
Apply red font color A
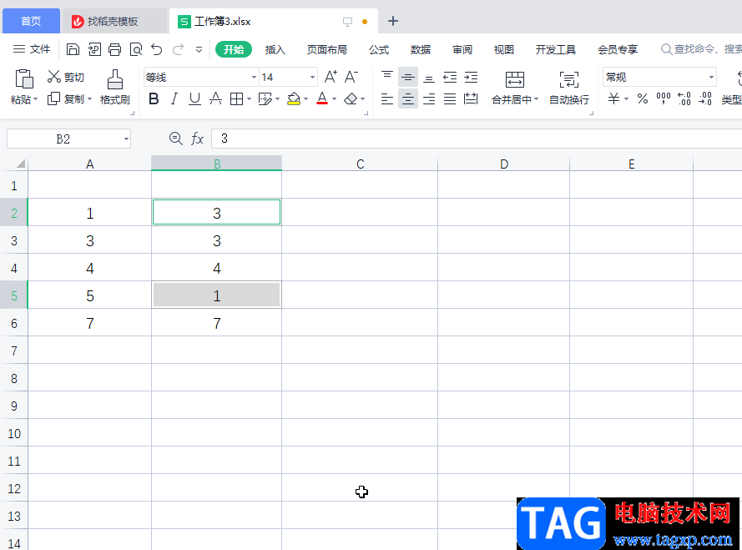coord(322,99)
